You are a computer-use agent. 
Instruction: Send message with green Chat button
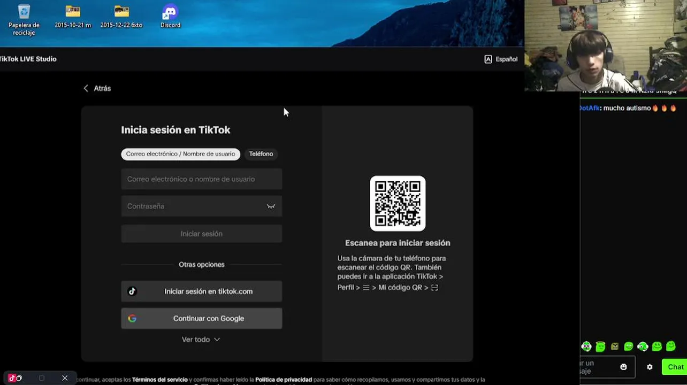click(675, 367)
